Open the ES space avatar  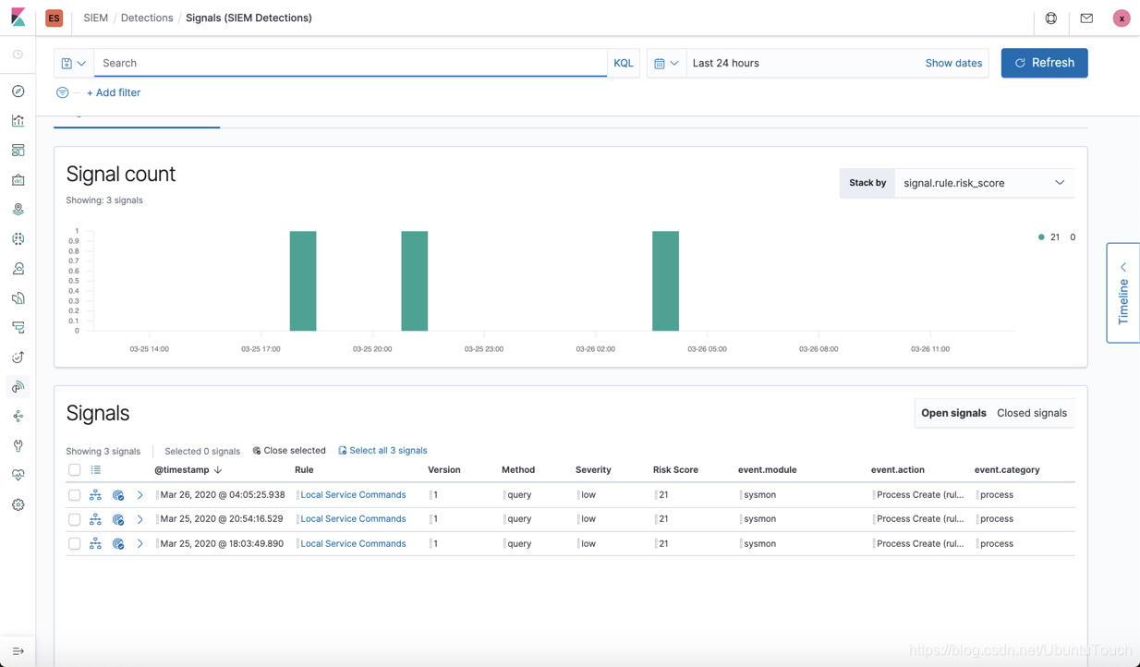point(54,18)
